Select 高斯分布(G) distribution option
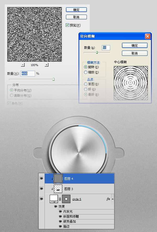The width and height of the screenshot is (157, 232). point(12,95)
